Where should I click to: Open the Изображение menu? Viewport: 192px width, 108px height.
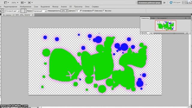[x=25, y=7]
